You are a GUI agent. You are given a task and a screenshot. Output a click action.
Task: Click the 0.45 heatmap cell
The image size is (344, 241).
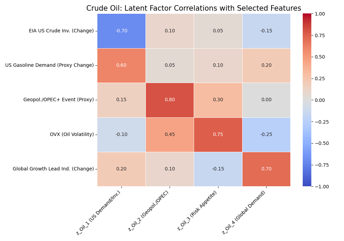pos(170,134)
